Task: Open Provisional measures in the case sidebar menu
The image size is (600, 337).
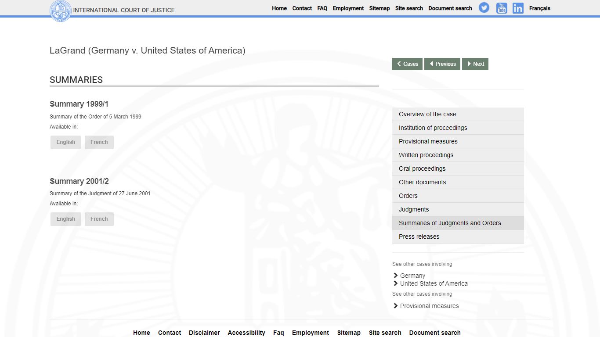Action: [458, 141]
